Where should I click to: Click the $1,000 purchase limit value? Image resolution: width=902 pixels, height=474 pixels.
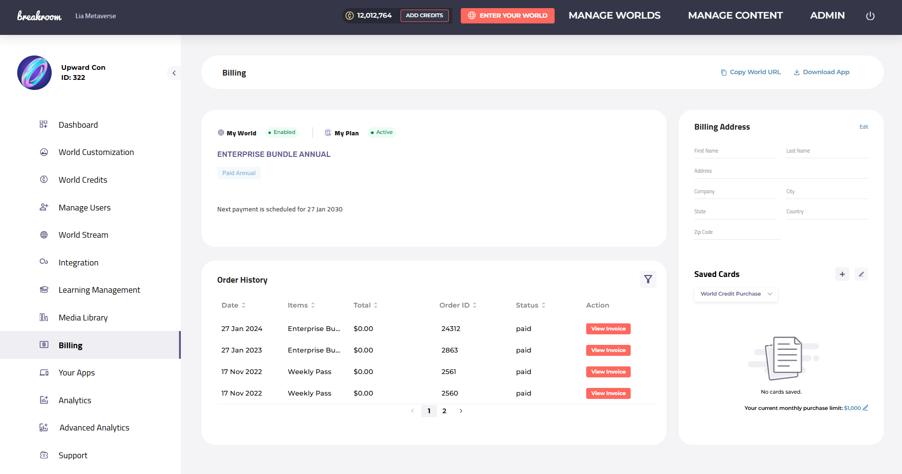pos(852,408)
